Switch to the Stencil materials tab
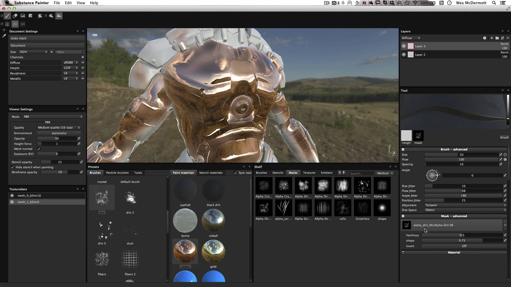 click(x=211, y=173)
